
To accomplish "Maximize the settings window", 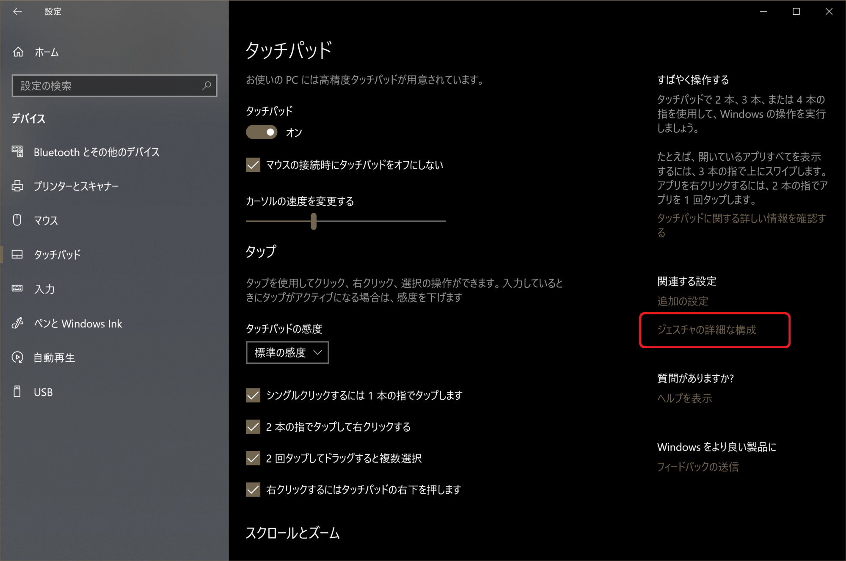I will point(796,11).
